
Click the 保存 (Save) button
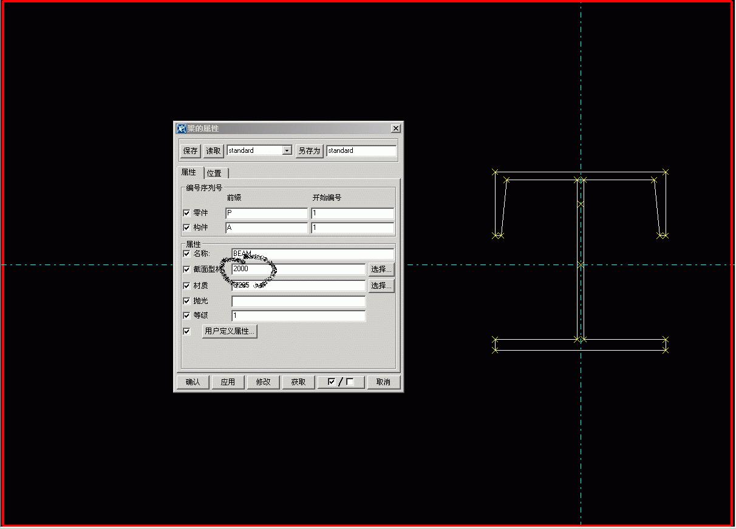(190, 150)
